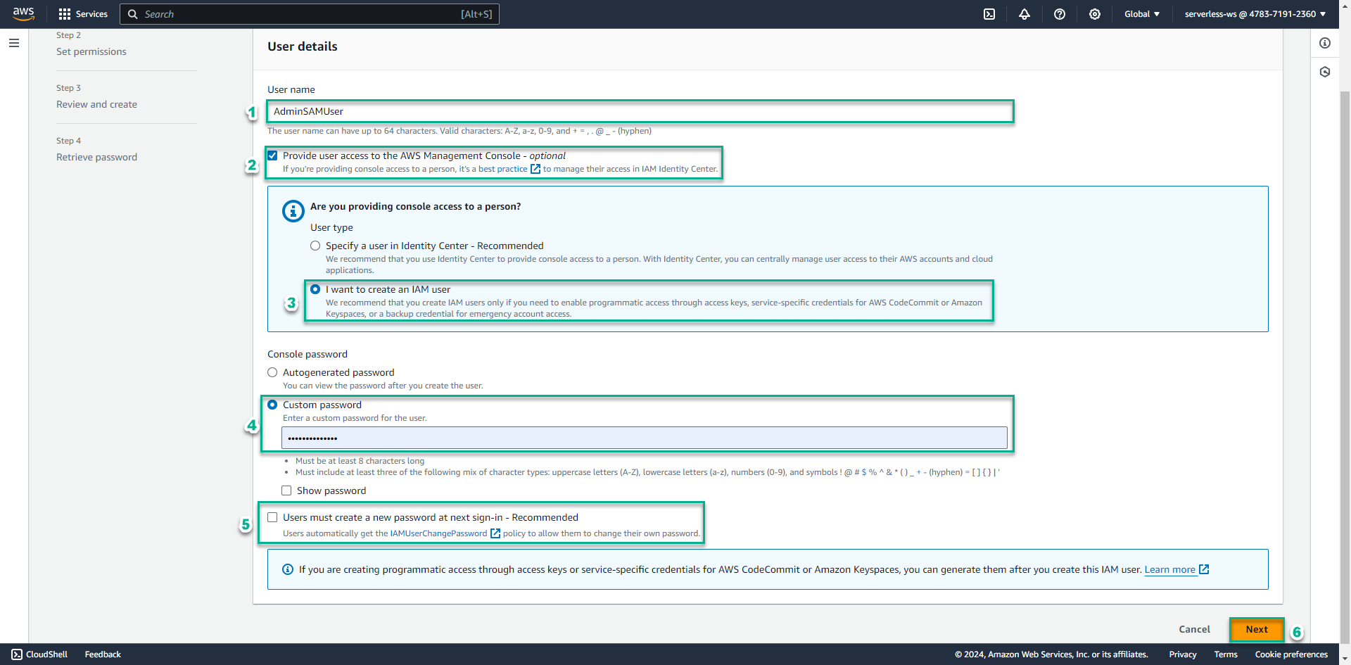Open the Global region dropdown

[x=1141, y=14]
